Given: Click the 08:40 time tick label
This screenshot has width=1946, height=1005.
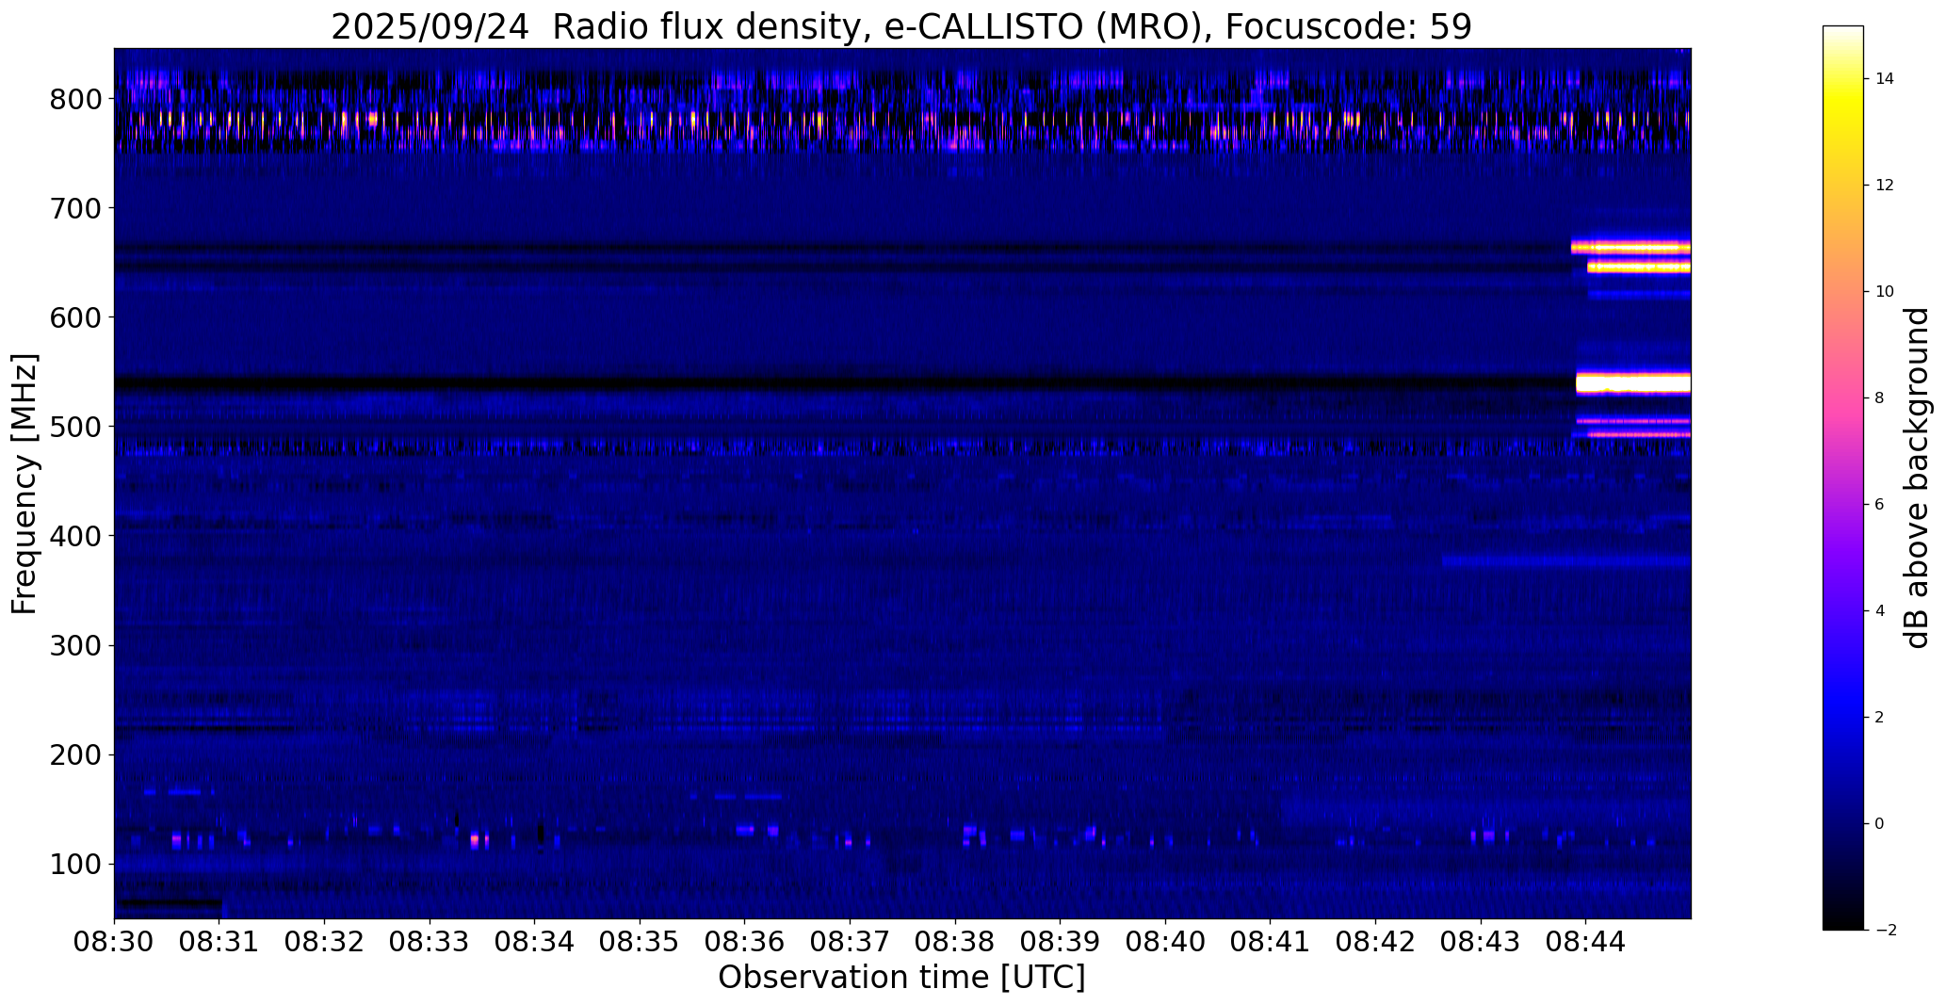Looking at the screenshot, I should click(1166, 943).
